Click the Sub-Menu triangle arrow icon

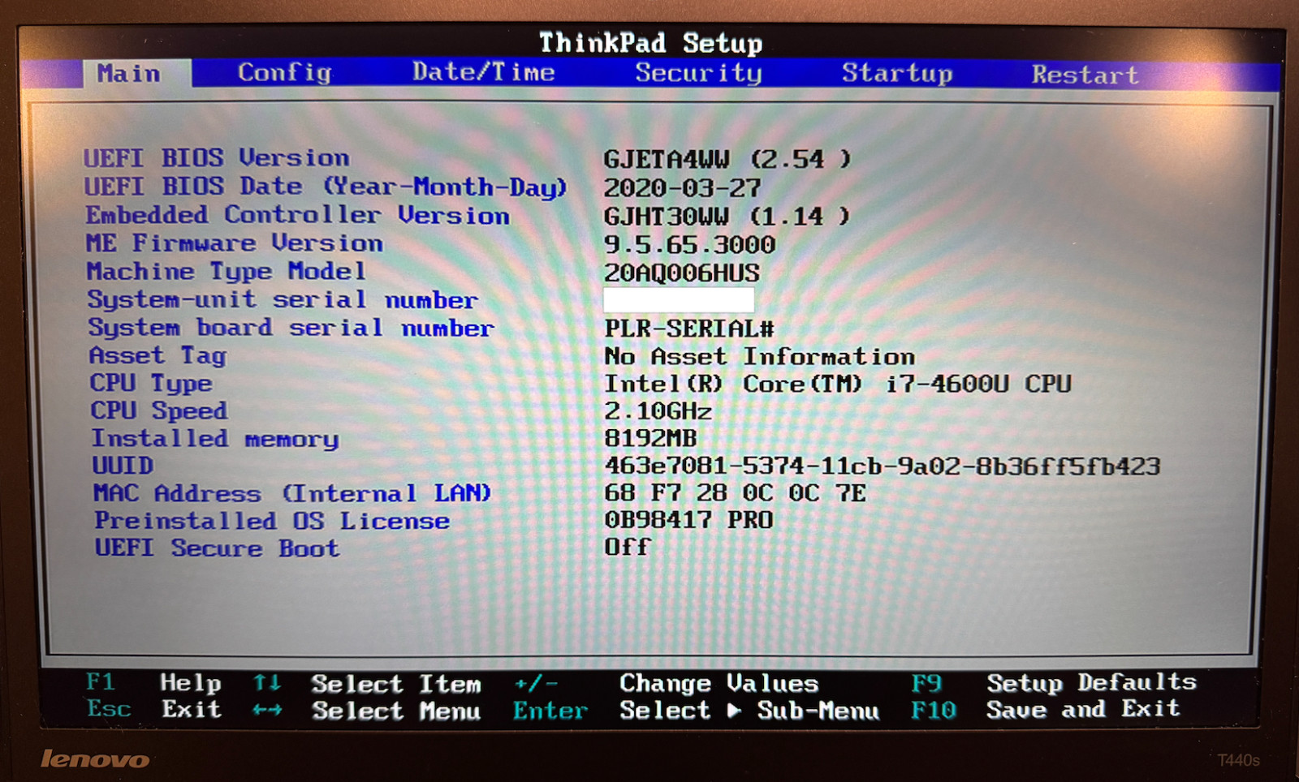click(x=734, y=711)
